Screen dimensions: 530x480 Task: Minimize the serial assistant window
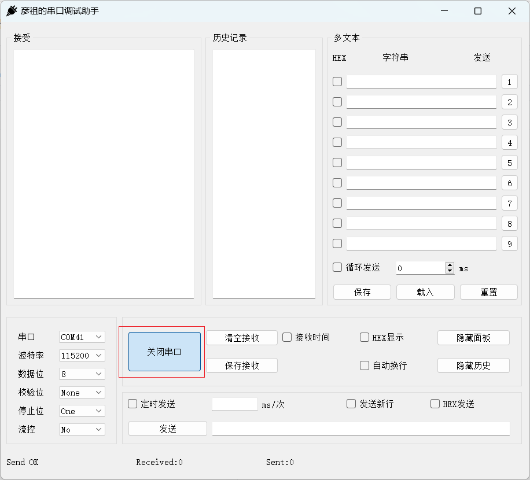(x=444, y=11)
